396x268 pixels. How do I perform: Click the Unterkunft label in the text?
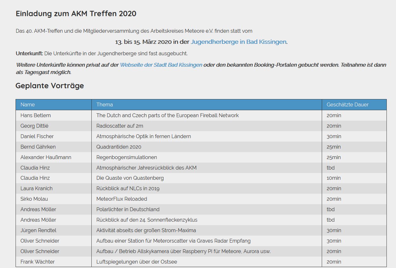(29, 53)
